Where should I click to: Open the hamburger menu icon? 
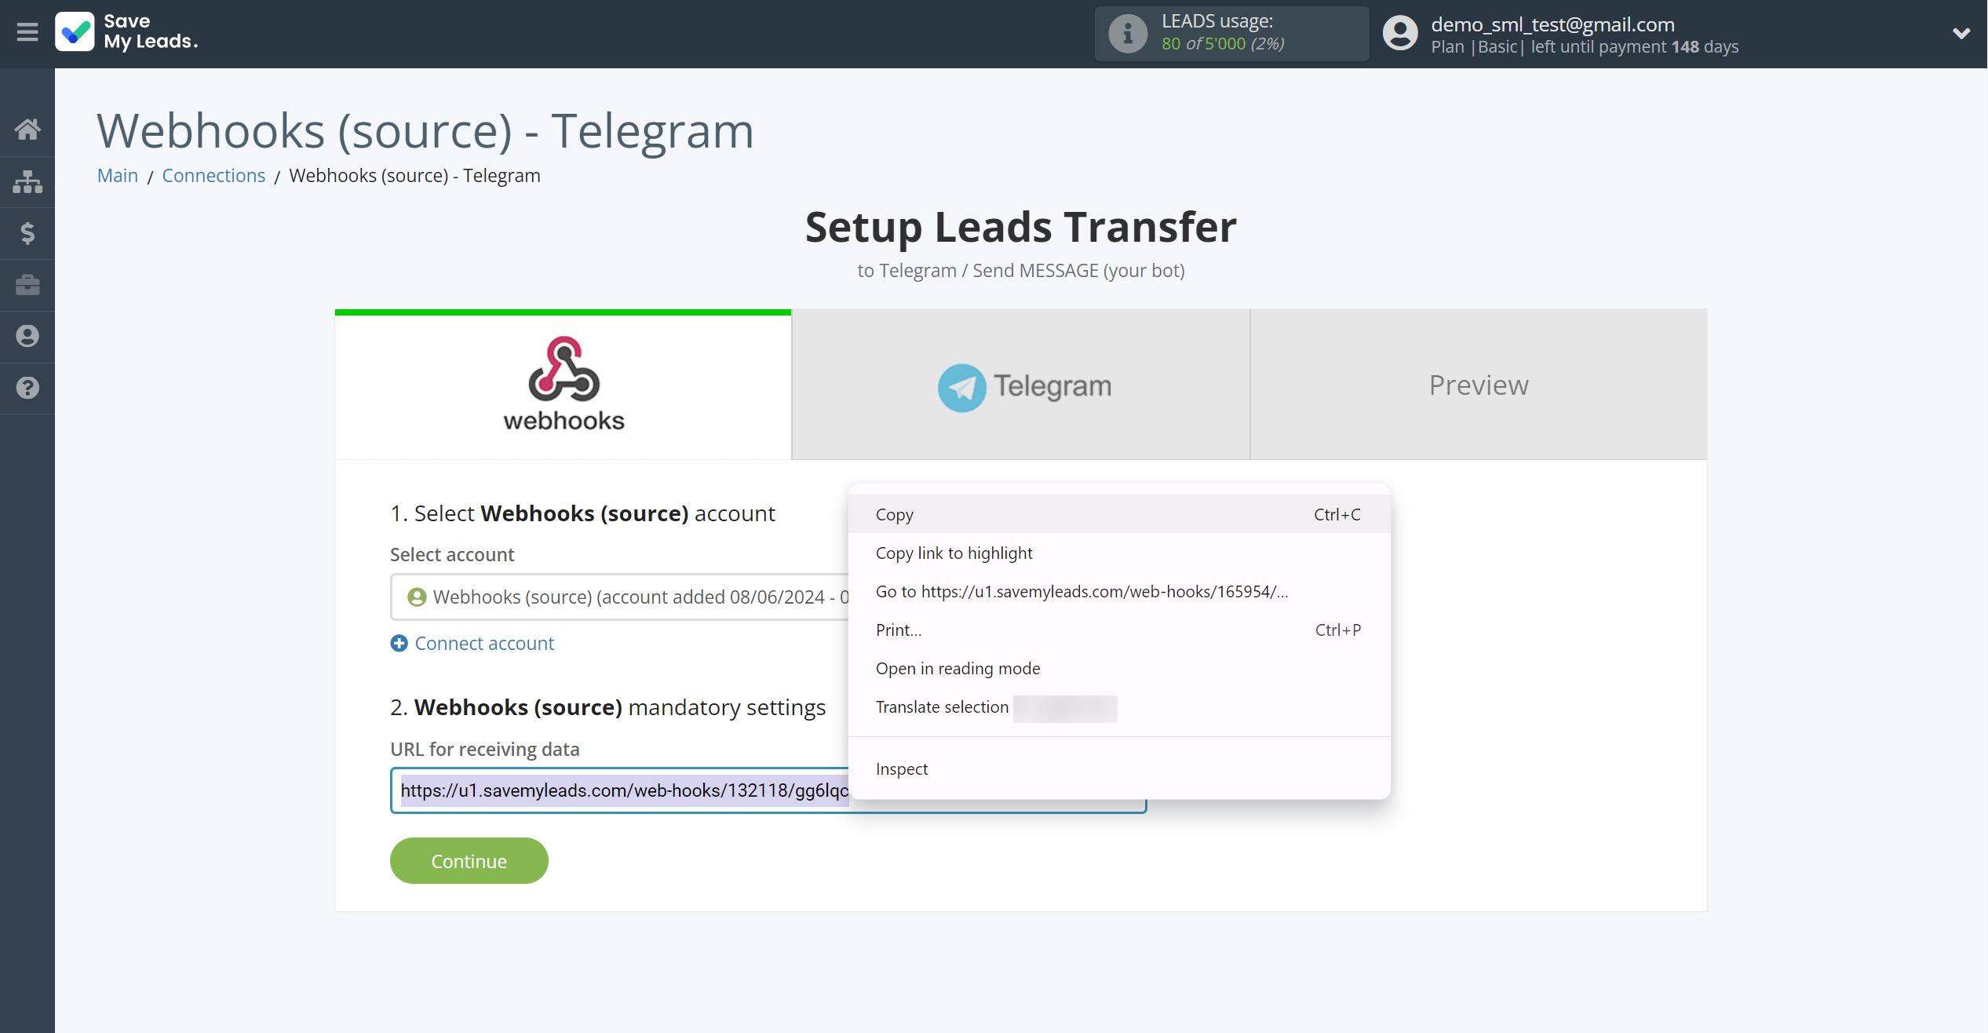point(27,32)
